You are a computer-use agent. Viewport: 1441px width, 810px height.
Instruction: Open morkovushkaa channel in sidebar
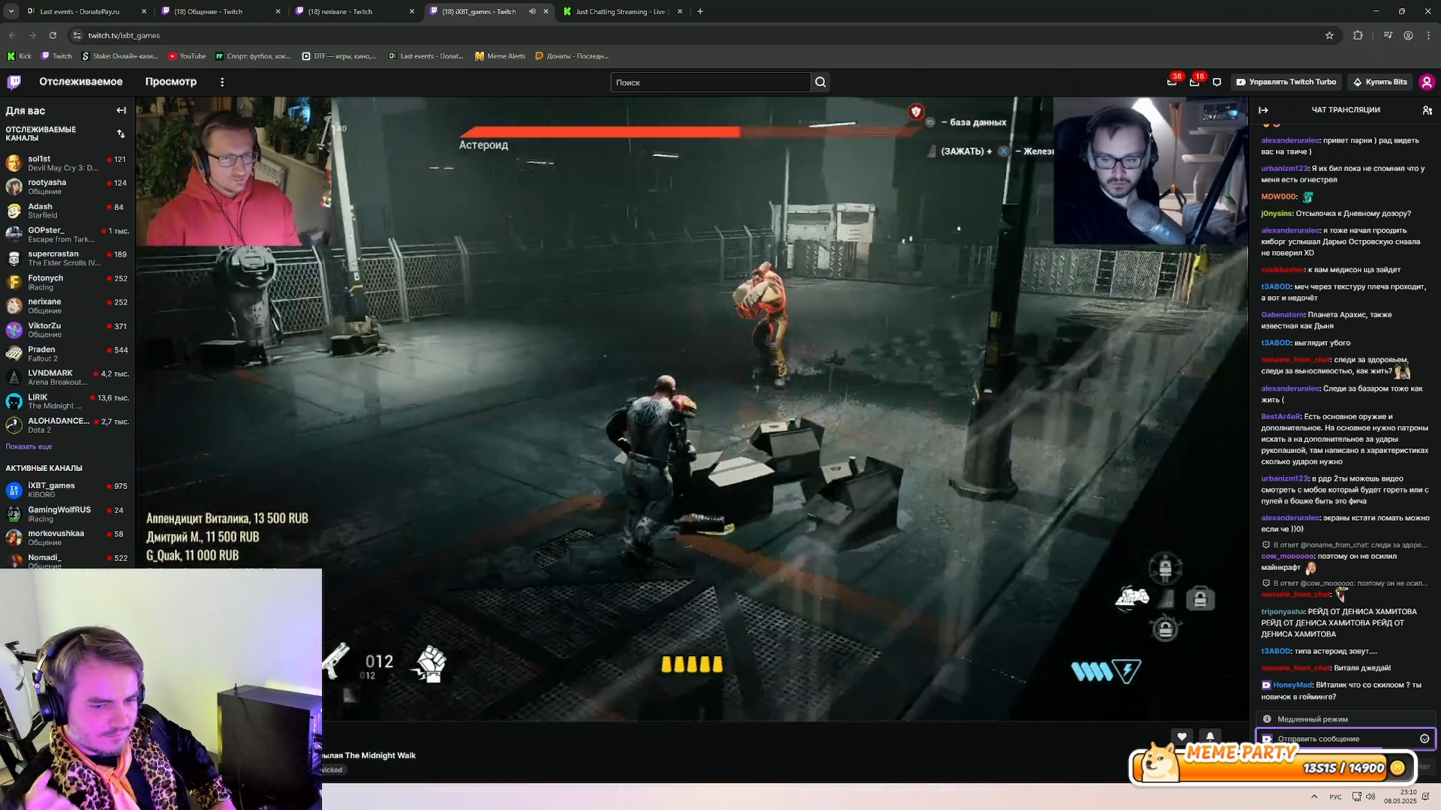point(68,538)
